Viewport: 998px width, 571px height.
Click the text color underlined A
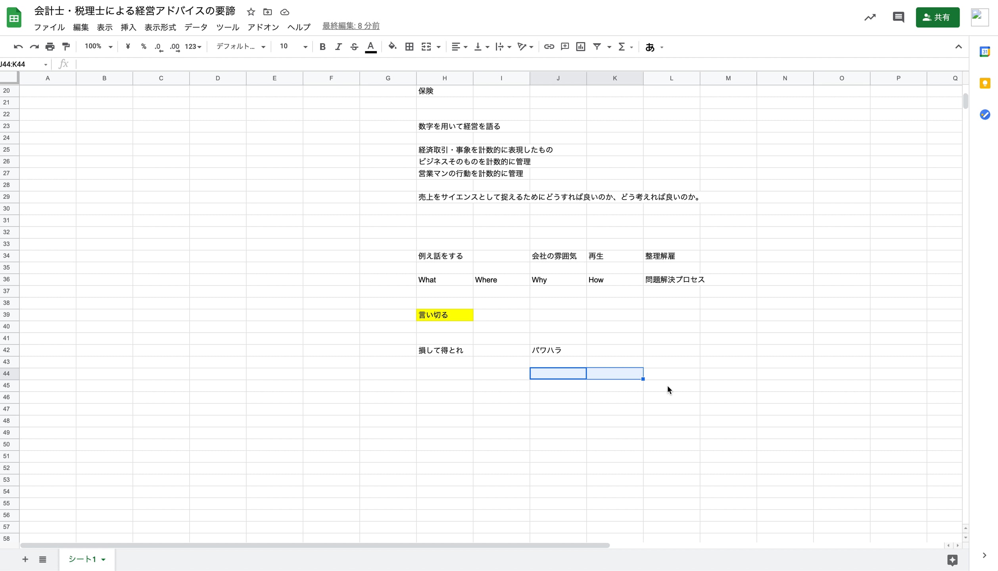point(370,47)
